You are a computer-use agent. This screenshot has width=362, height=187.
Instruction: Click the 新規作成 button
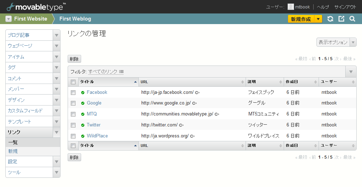tap(301, 19)
